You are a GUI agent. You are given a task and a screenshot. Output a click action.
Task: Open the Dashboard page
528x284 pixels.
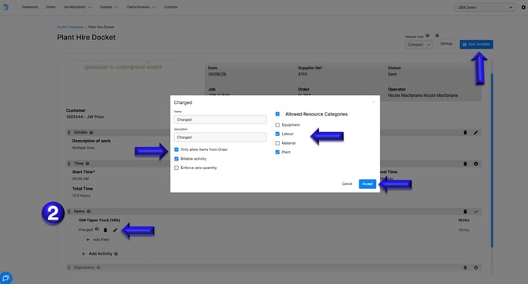pos(30,7)
